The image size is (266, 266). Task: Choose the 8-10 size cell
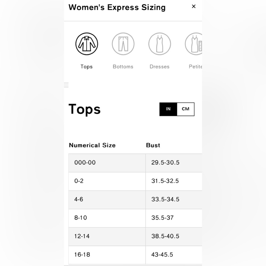(x=107, y=218)
